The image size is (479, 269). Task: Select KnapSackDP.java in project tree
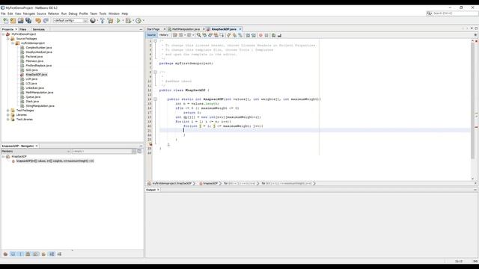click(37, 75)
